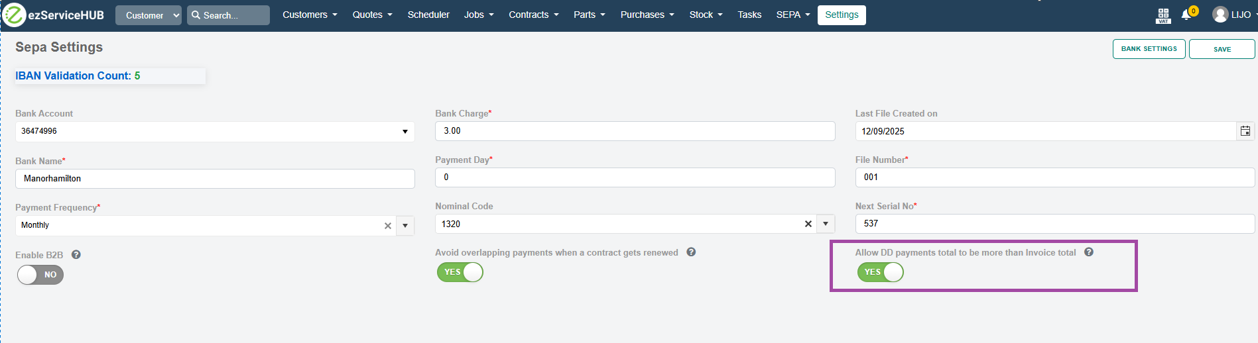
Task: Turn off Allow DD payments toggle
Action: (880, 272)
